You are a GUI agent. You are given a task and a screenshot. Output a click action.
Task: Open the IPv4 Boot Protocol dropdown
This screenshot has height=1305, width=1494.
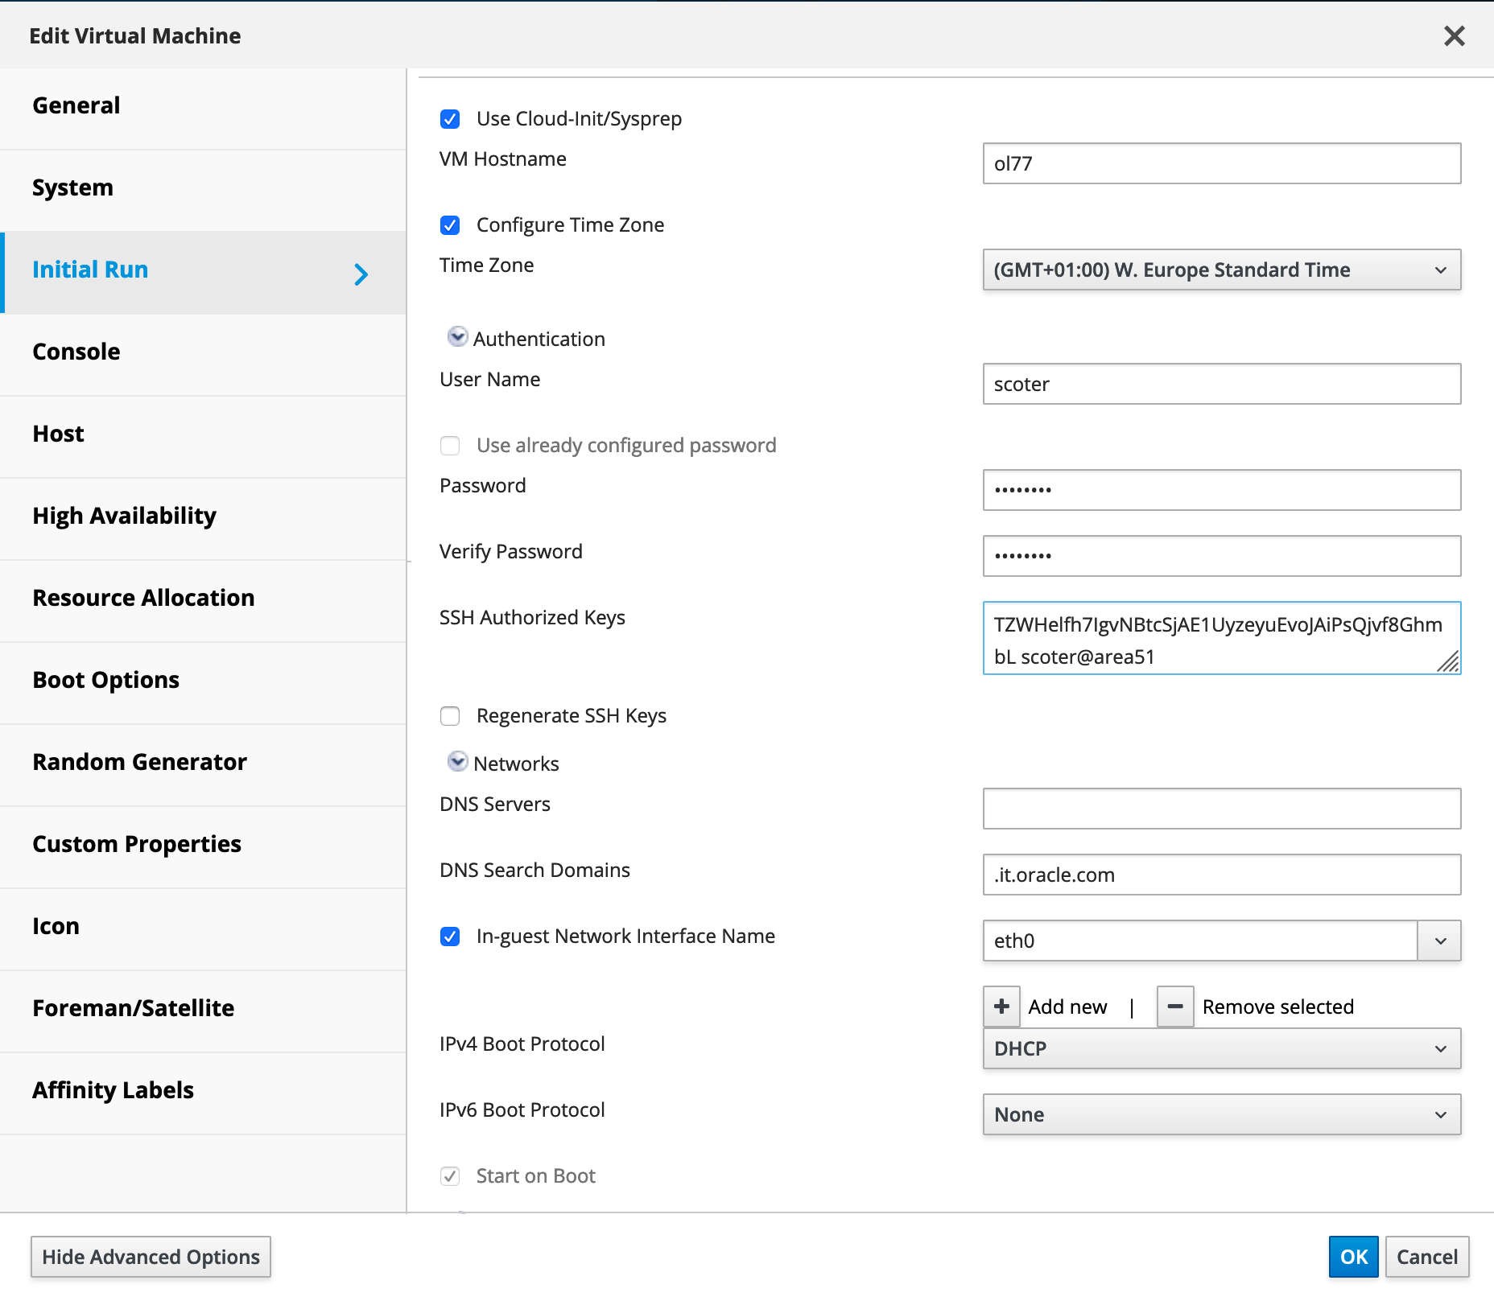[1221, 1049]
